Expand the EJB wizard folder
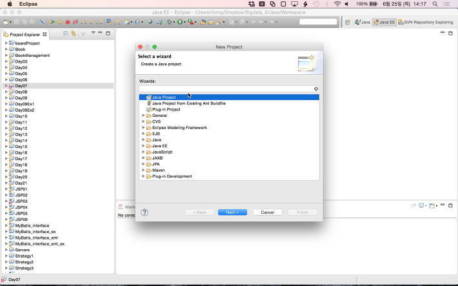This screenshot has width=458, height=286. coord(143,134)
